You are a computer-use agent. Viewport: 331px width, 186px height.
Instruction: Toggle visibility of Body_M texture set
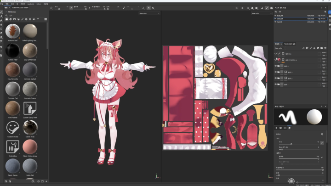(275, 16)
